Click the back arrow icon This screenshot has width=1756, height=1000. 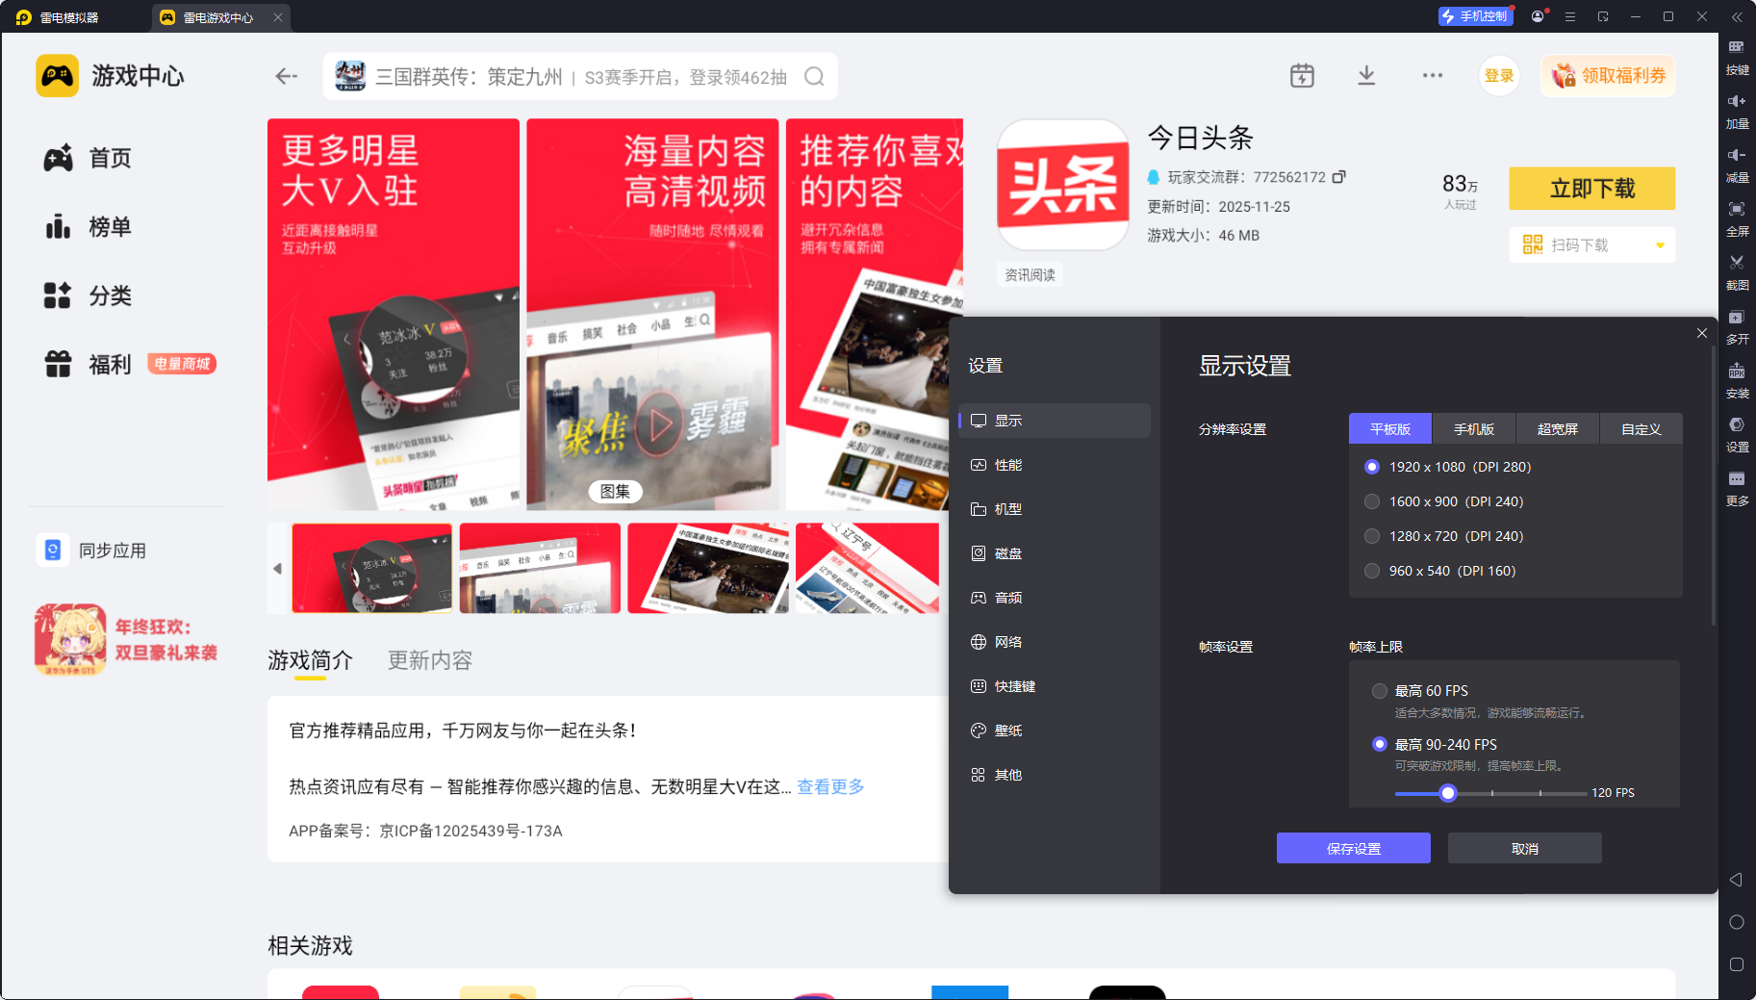pos(286,76)
